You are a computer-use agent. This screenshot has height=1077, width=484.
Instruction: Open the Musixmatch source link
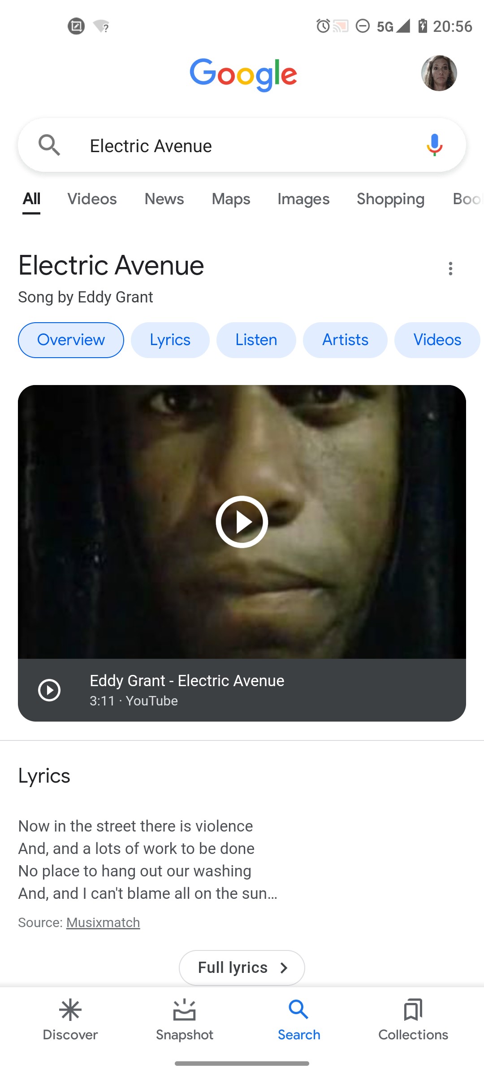[103, 923]
